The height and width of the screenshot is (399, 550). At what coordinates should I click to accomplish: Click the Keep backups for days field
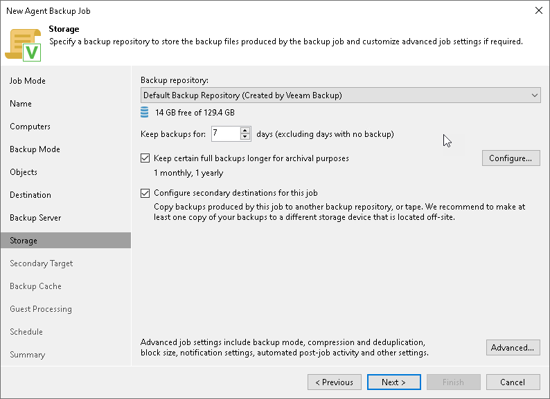coord(226,134)
